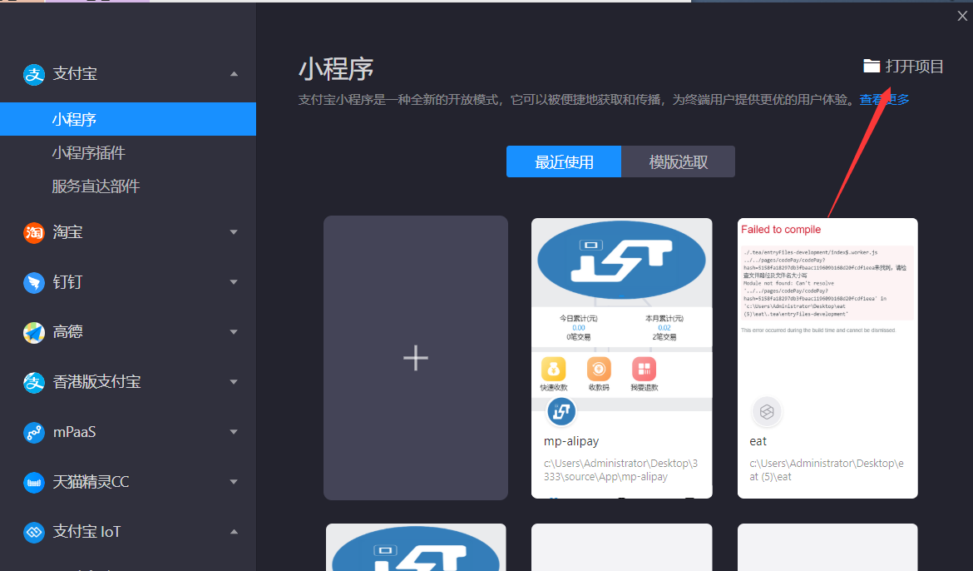The height and width of the screenshot is (571, 973).
Task: Open the 查看更多 link
Action: 884,99
